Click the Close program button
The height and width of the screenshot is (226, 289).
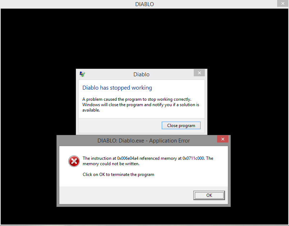181,126
